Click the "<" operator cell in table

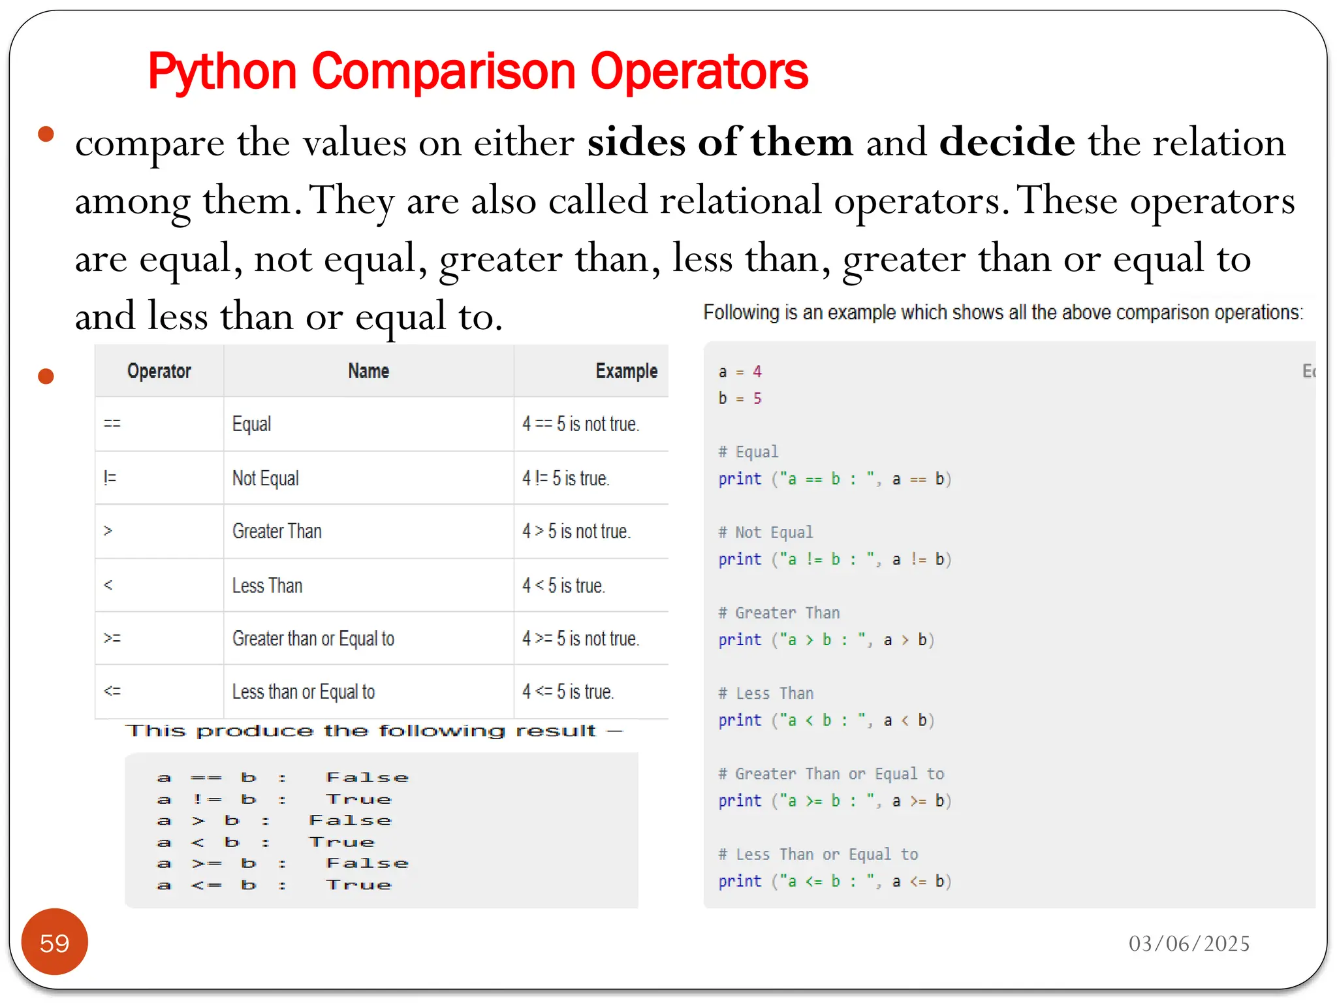[x=159, y=585]
